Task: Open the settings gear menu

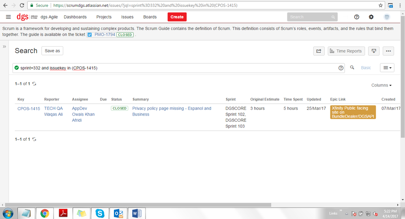Action: pyautogui.click(x=371, y=17)
